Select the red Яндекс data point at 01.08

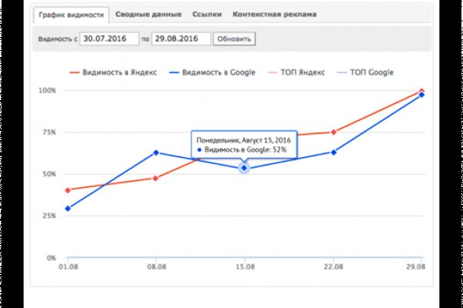68,189
